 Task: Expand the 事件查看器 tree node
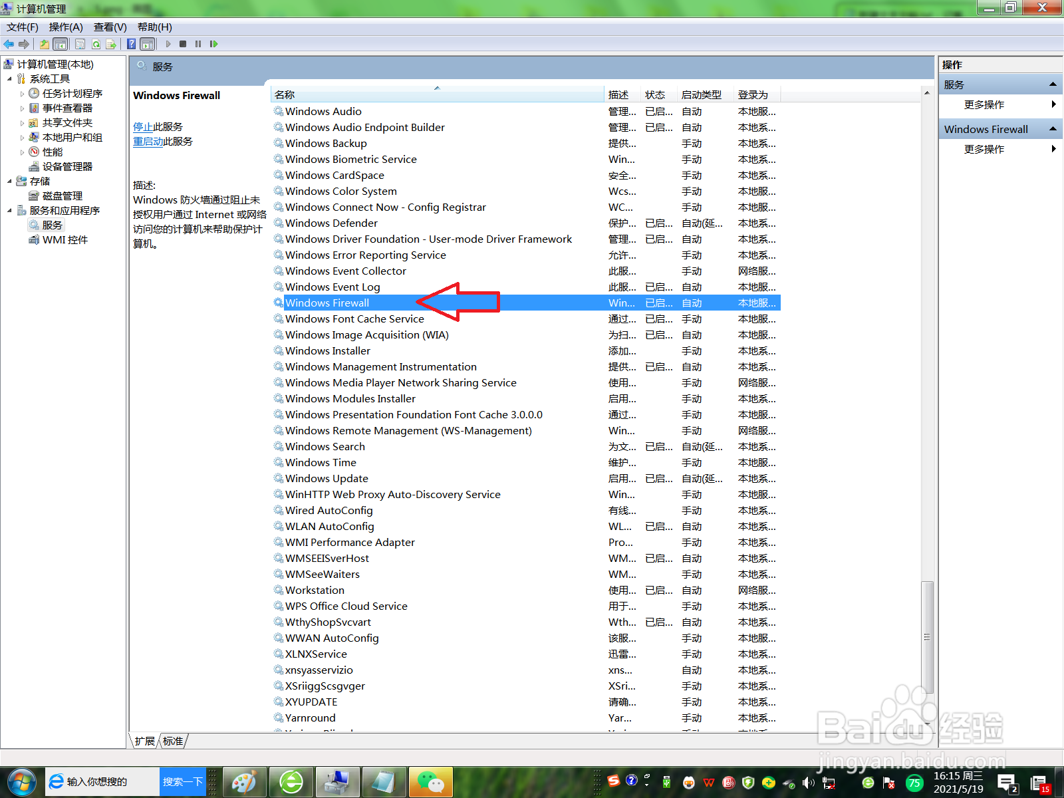(x=22, y=108)
